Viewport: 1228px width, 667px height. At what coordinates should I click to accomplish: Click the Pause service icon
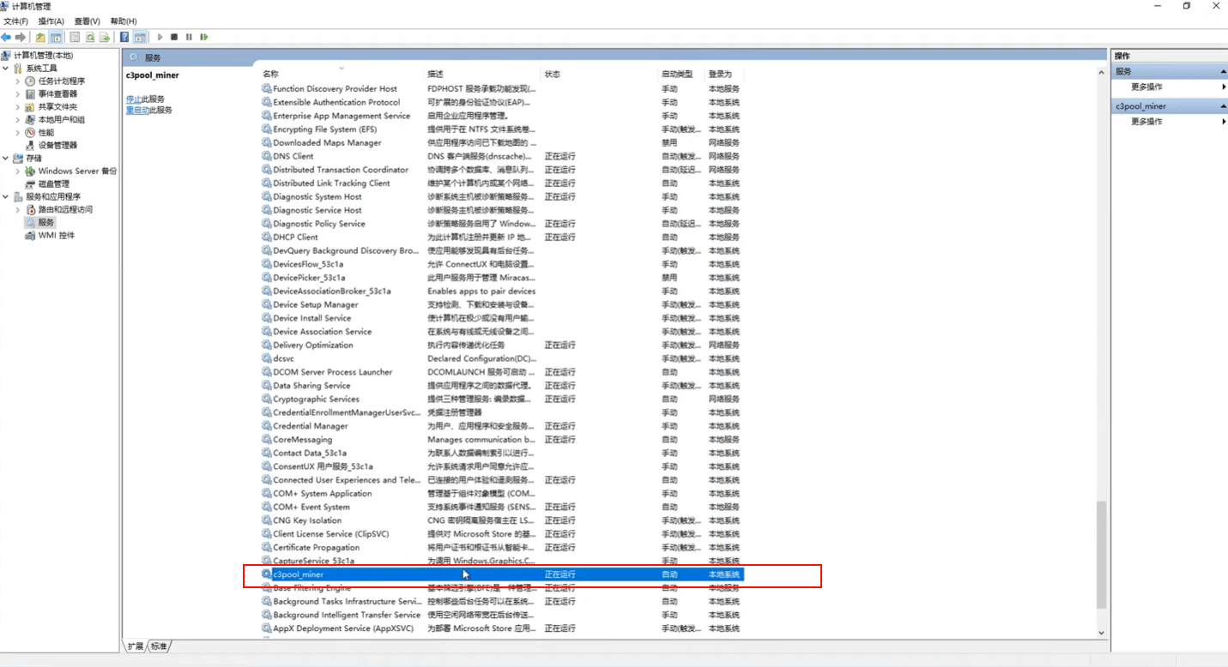(189, 37)
